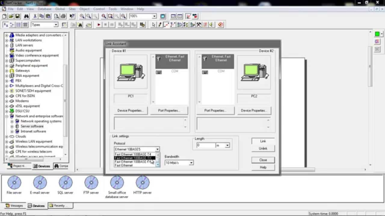Viewport: 385px width, 216px height.
Task: Click the Length input field
Action: pyautogui.click(x=206, y=145)
